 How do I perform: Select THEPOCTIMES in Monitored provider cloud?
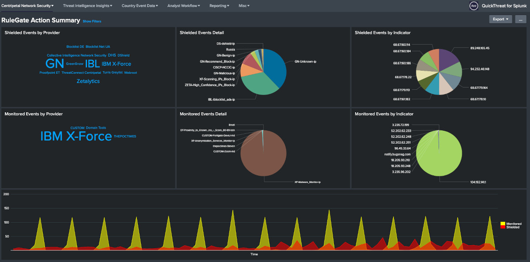tap(125, 136)
